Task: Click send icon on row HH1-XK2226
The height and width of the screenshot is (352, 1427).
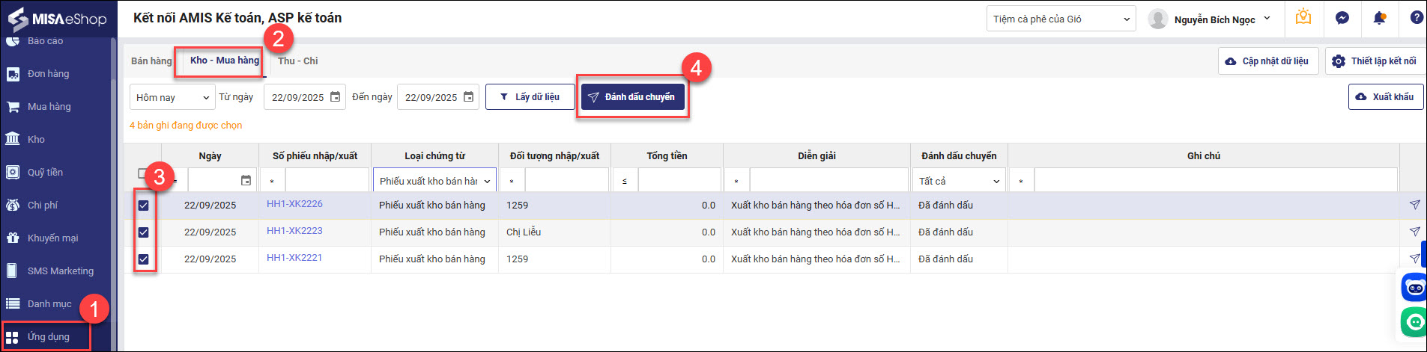Action: [x=1414, y=205]
